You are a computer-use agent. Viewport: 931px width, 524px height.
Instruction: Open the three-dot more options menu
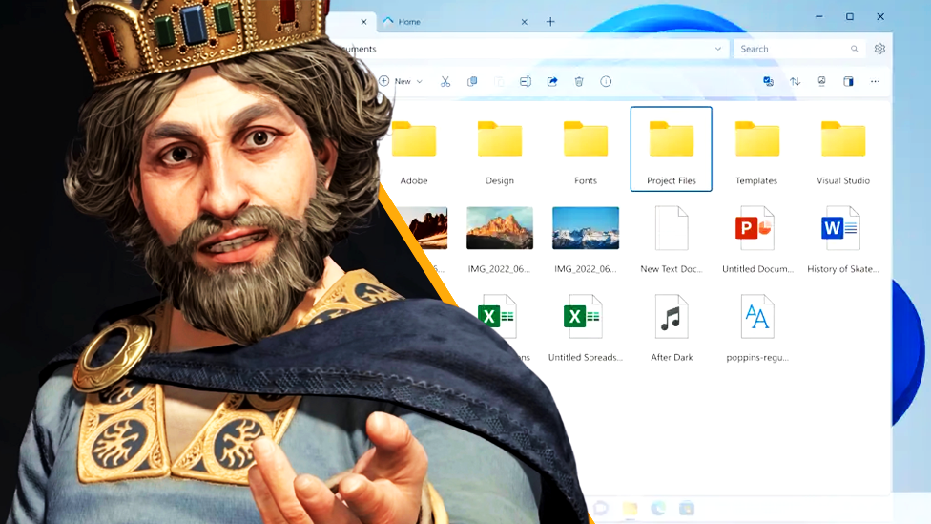[875, 81]
